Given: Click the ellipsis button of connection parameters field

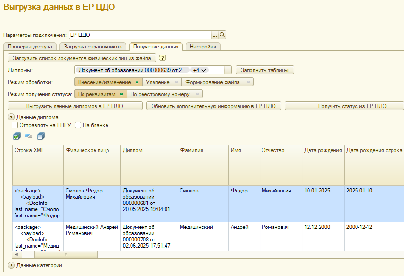Looking at the screenshot, I should pos(215,35).
